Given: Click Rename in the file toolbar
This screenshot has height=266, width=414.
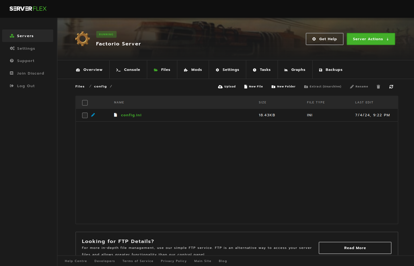Looking at the screenshot, I should pos(359,87).
